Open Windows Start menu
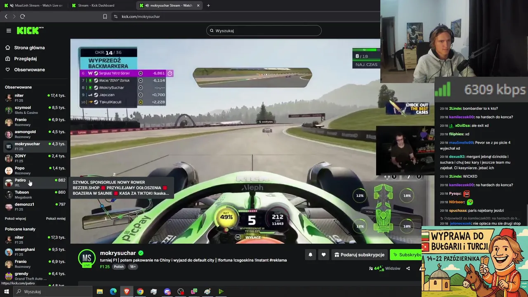The width and height of the screenshot is (528, 297). [x=6, y=292]
